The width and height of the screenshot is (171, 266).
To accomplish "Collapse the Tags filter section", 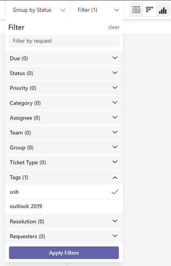I will coord(64,177).
